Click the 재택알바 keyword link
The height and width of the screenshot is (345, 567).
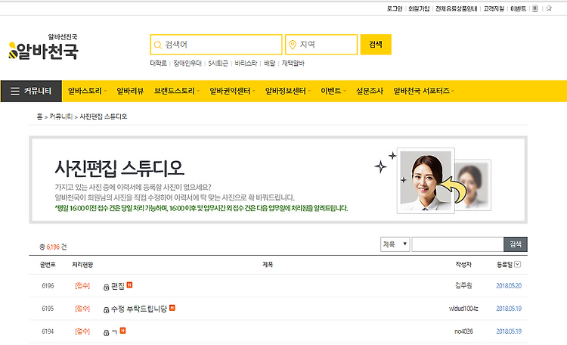[293, 64]
